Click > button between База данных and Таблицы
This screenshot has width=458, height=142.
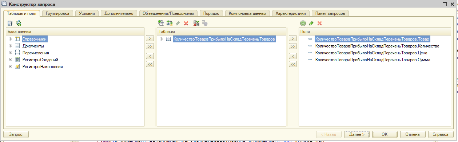pos(150,38)
